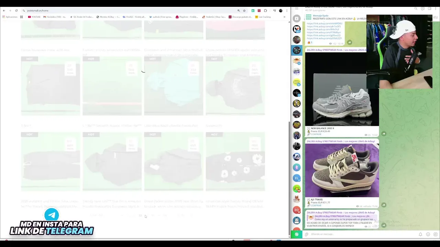Viewport: 440px width, 247px height.
Task: Open the Chrome extensions puzzle icon
Action: coord(265,11)
